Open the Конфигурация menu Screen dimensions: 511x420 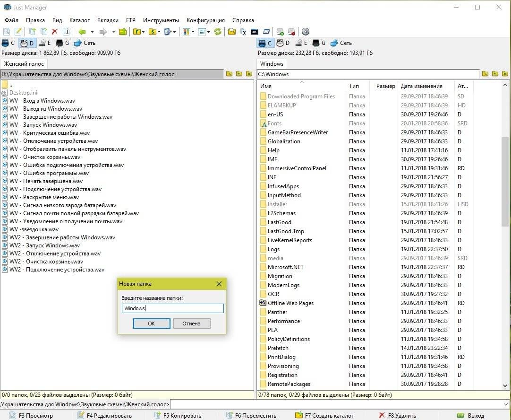(205, 20)
